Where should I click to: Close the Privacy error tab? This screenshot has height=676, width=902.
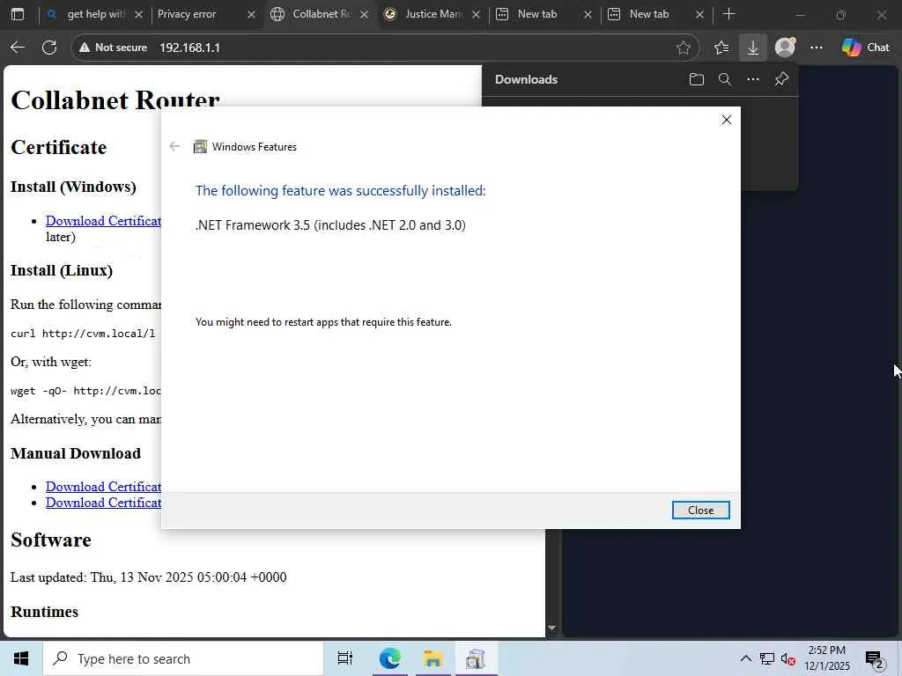point(251,15)
